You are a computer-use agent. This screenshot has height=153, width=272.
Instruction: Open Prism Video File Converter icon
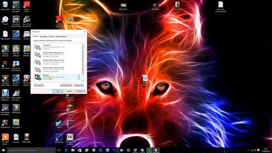[16, 95]
